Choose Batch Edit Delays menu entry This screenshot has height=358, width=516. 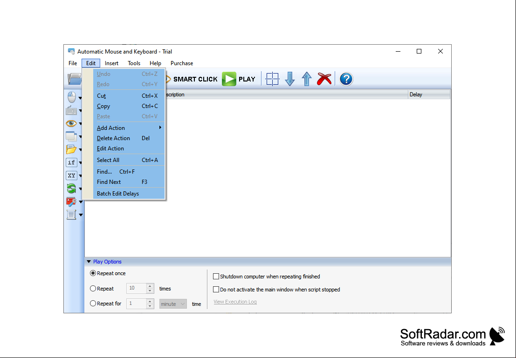click(x=129, y=194)
